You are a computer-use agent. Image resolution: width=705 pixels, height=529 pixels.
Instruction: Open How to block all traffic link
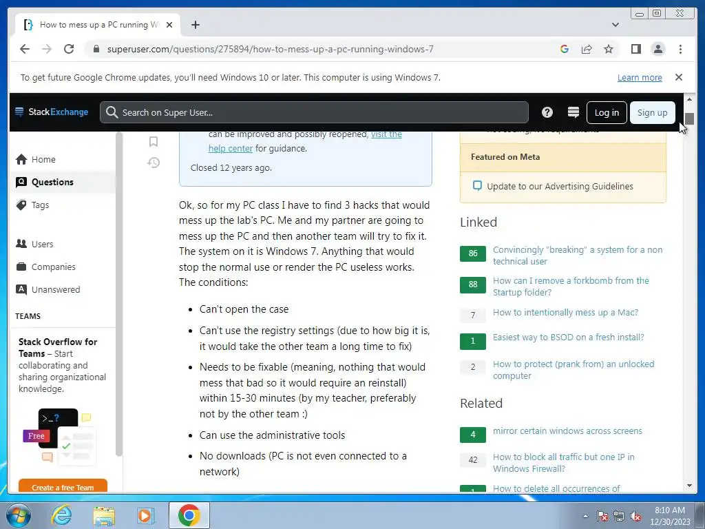coord(563,462)
